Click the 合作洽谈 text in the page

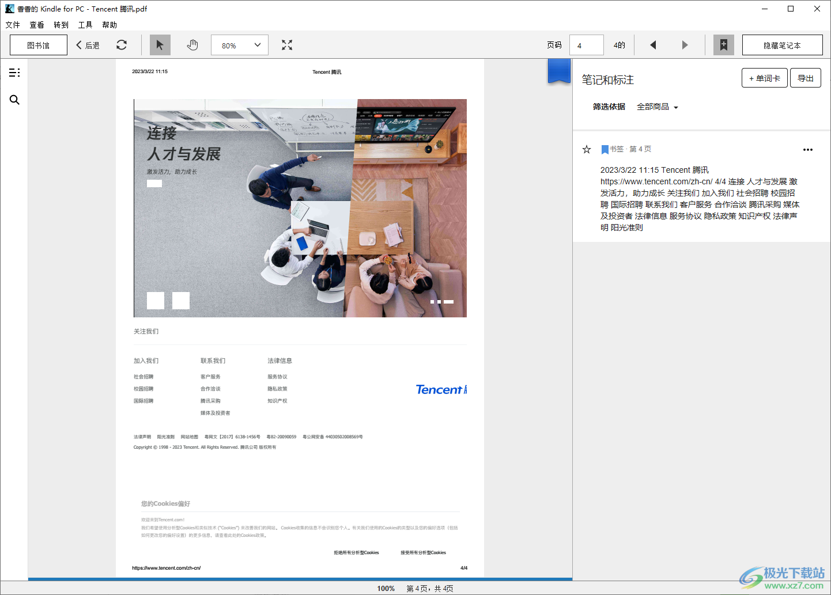(210, 389)
